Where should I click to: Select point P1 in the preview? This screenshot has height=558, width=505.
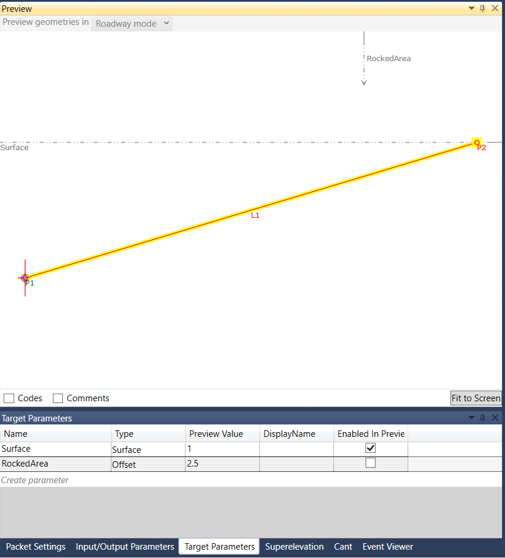point(25,278)
